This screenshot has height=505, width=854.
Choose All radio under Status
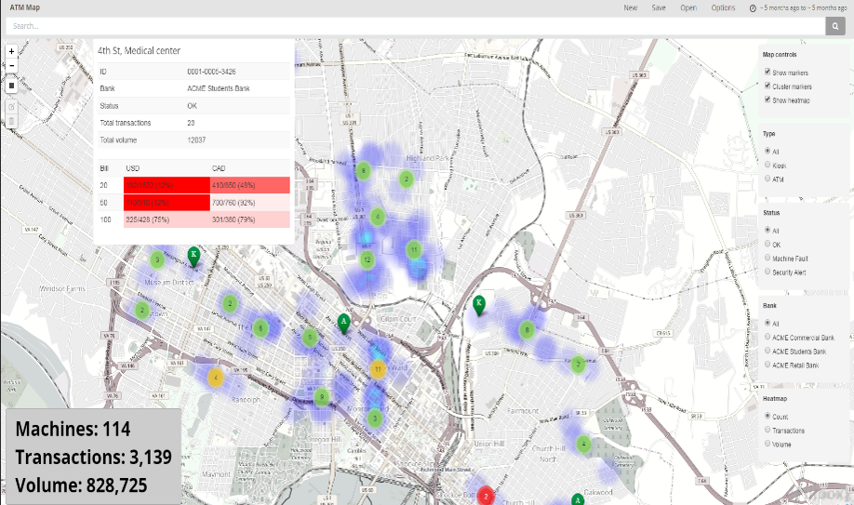767,230
